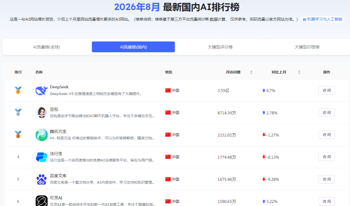
Task: Switch to AI流量榜(全球) tab
Action: point(46,47)
